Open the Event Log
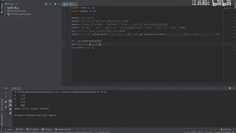This screenshot has width=236, height=133. click(x=226, y=129)
